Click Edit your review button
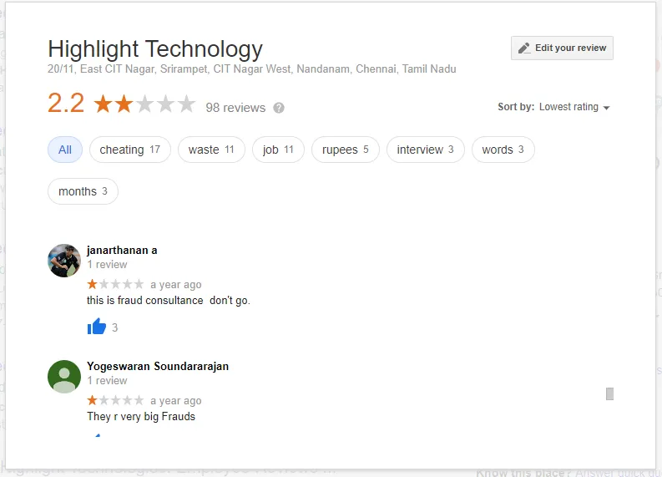Image resolution: width=662 pixels, height=477 pixels. [562, 48]
